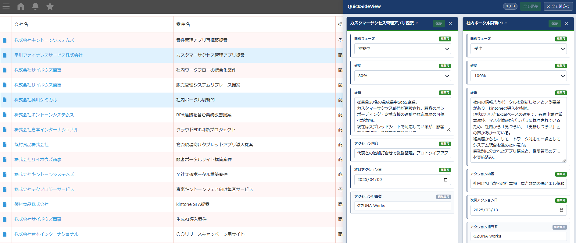Open record icon for 顧客ポータルサイト構築案件 row
This screenshot has width=576, height=243.
coord(5,160)
